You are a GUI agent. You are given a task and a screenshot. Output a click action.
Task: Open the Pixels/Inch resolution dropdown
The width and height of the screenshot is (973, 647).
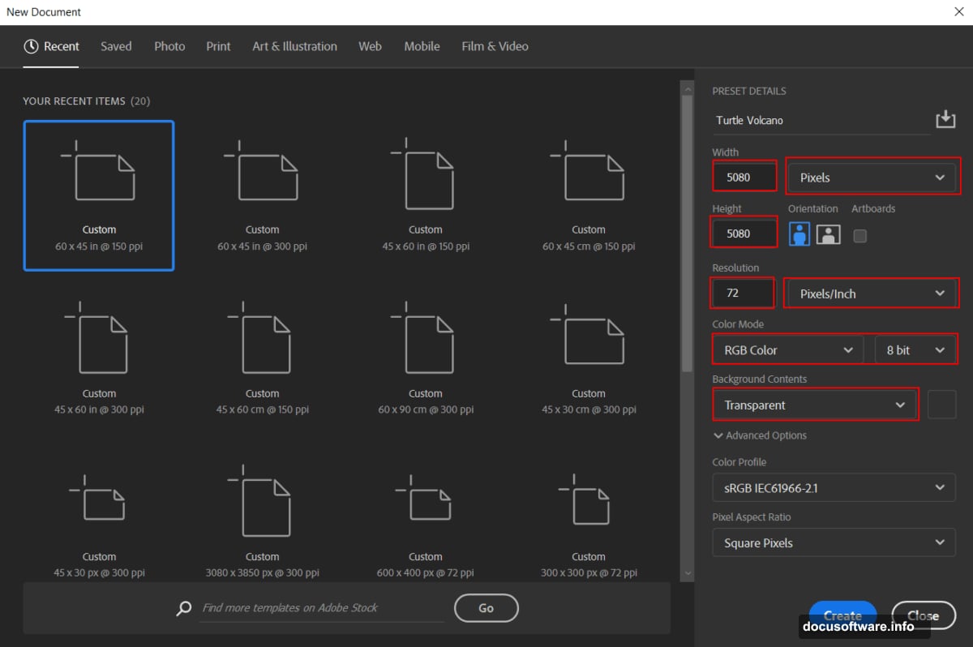871,293
